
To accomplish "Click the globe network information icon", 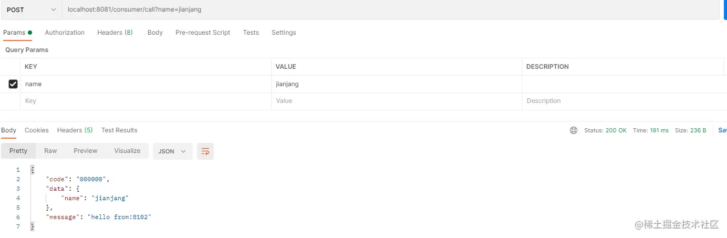I will [574, 130].
